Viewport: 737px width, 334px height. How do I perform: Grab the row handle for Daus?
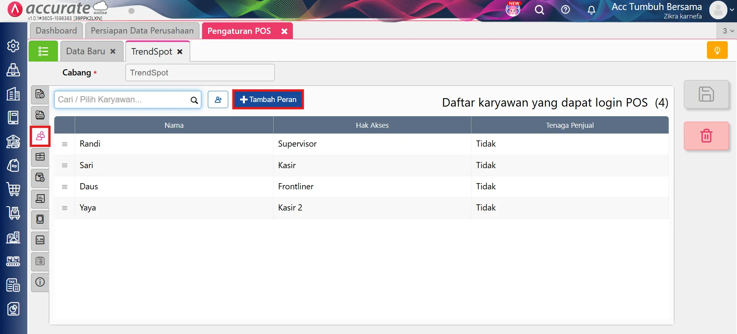65,187
